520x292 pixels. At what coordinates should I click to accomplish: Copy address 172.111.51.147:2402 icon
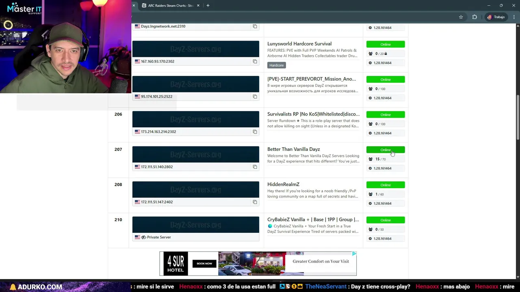(255, 202)
